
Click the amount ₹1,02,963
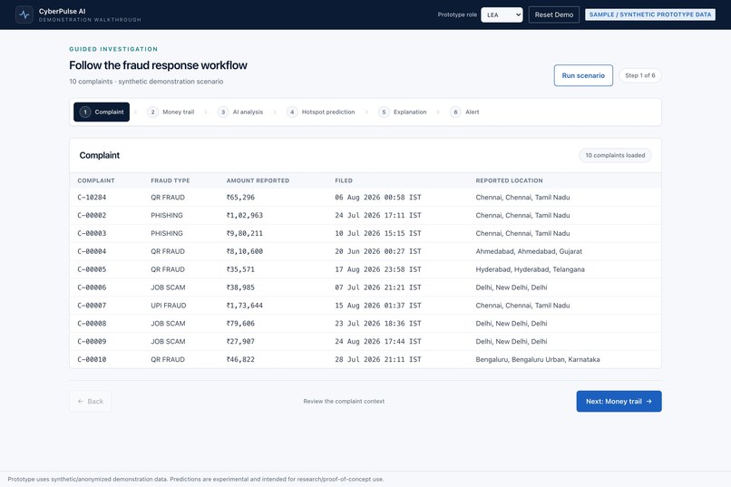click(x=245, y=215)
